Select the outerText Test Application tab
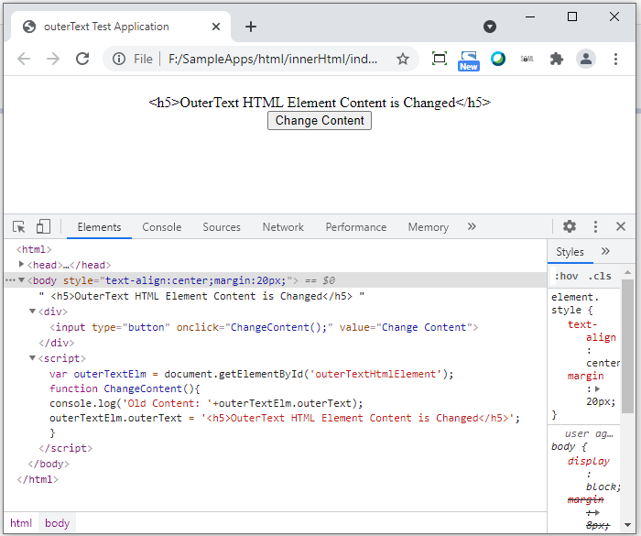This screenshot has width=641, height=536. pyautogui.click(x=121, y=27)
